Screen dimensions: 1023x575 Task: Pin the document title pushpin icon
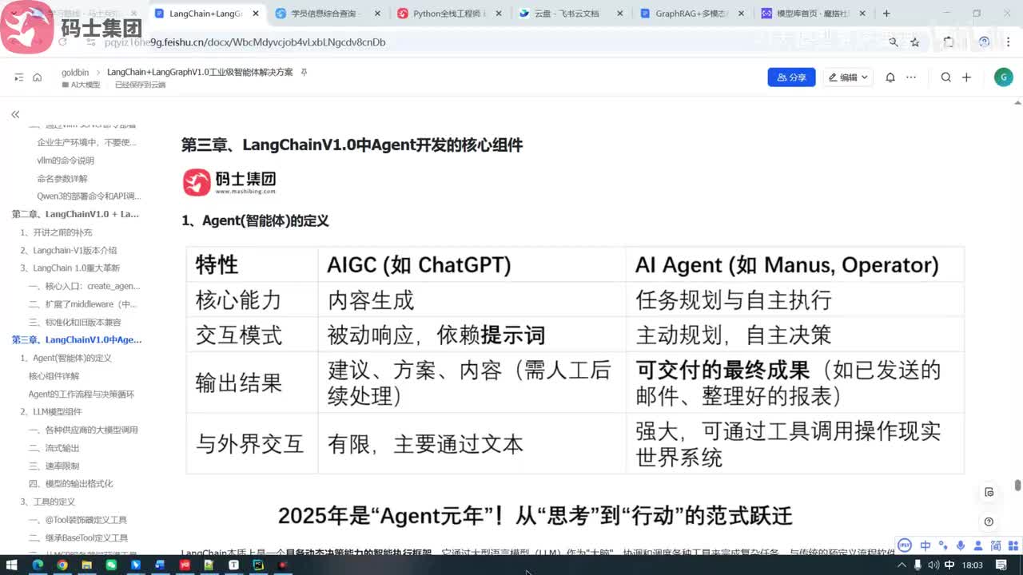pyautogui.click(x=304, y=72)
